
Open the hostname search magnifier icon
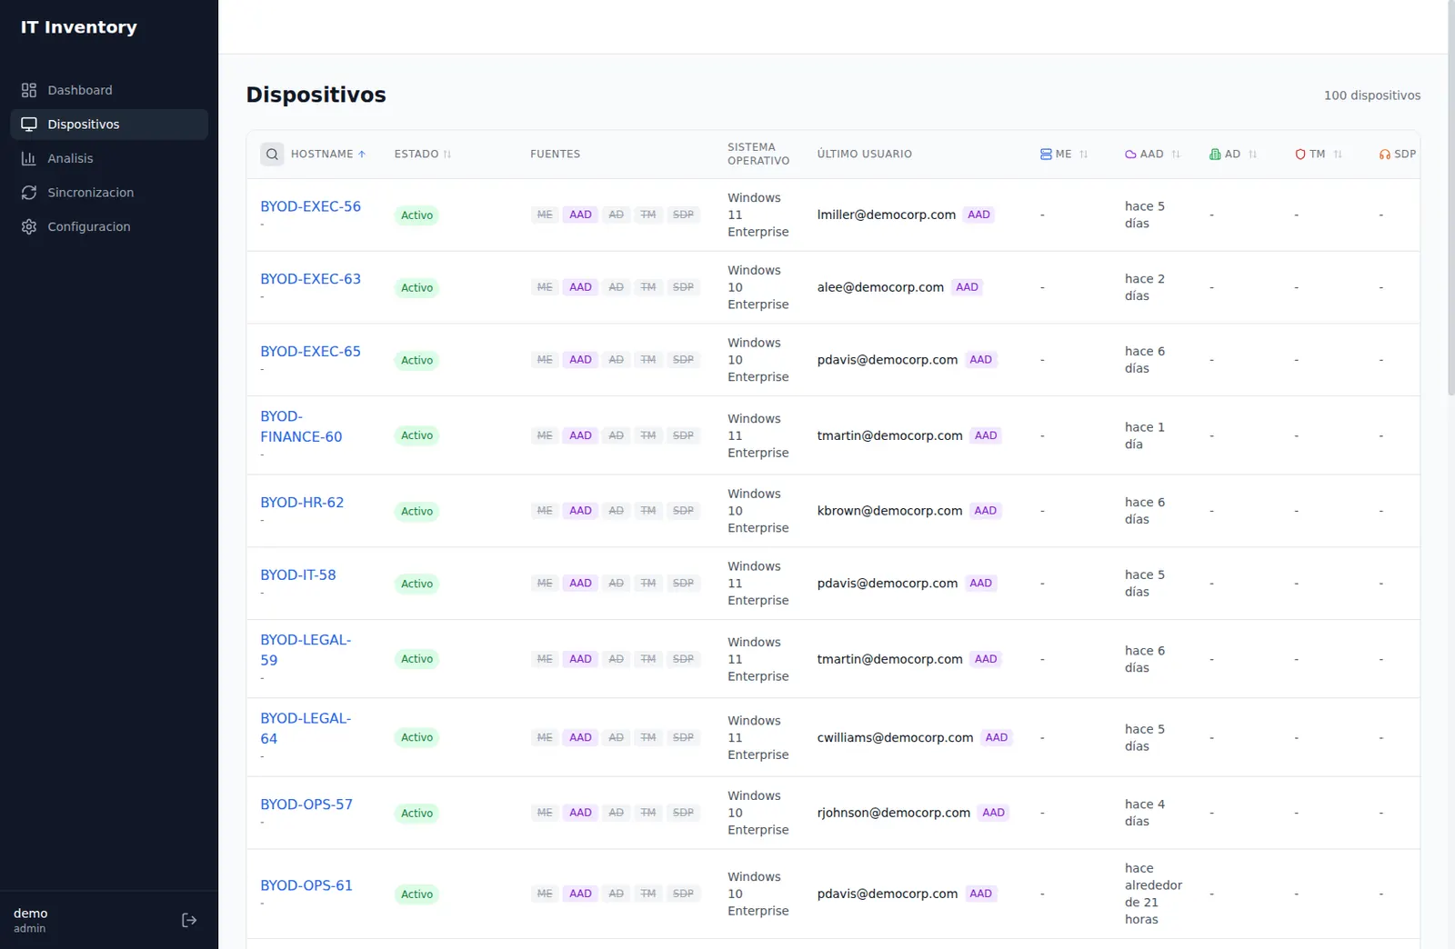[272, 155]
